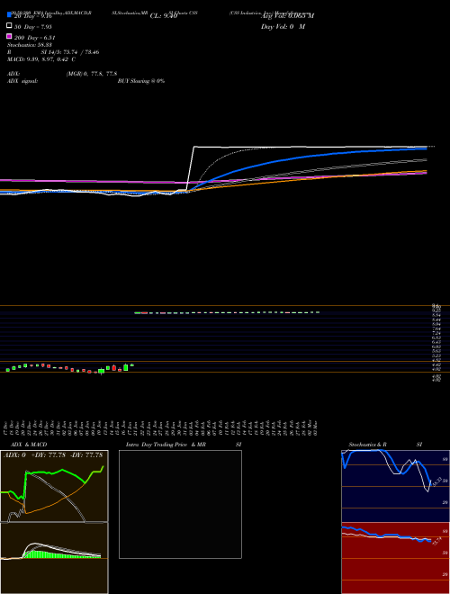Click the tall green candlestick before the price gap

click(126, 367)
